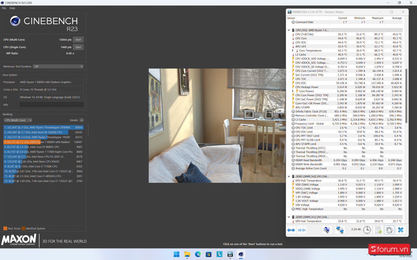
Task: Collapse the CPU [#0] AMD Ryzen sensor group
Action: coord(289,30)
